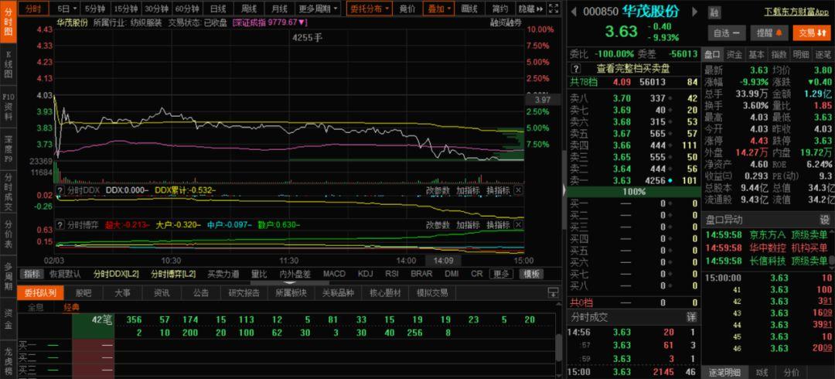Image resolution: width=835 pixels, height=379 pixels.
Task: Click 改参数 for 分时DDX panel
Action: [x=438, y=189]
